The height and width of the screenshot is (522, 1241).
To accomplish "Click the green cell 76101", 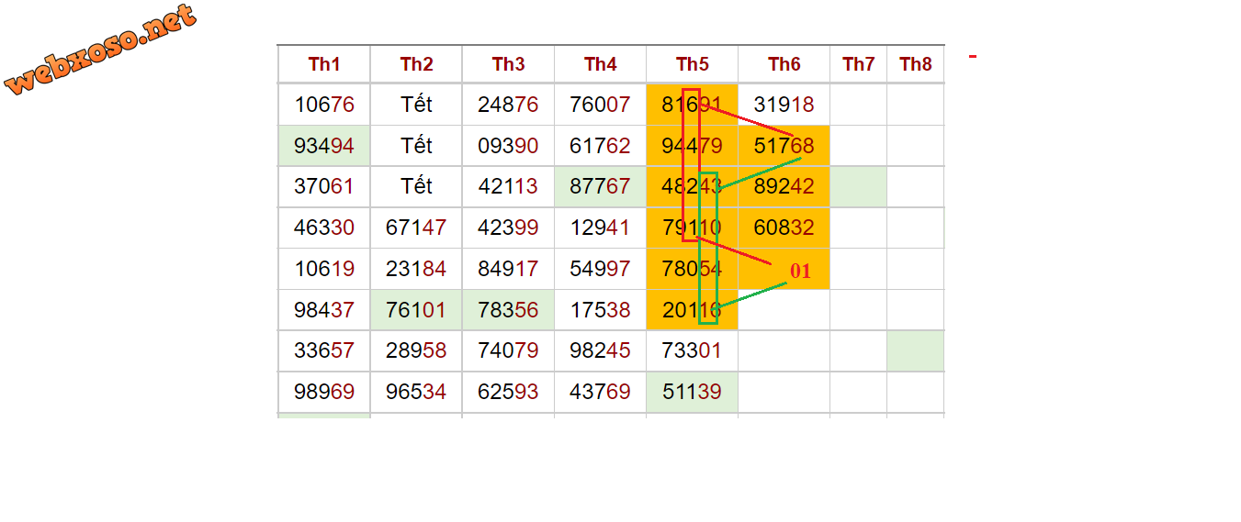I will (x=416, y=310).
